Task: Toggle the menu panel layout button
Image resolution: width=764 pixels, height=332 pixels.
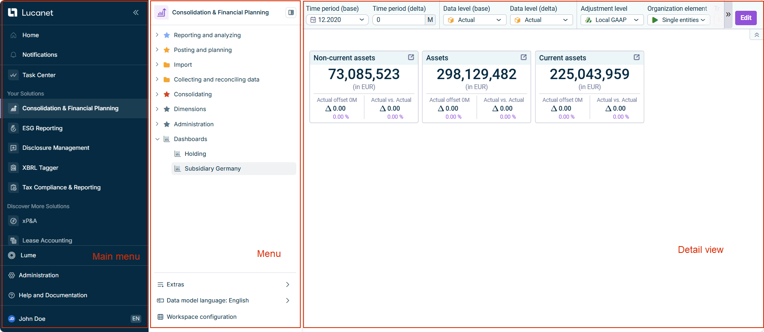Action: (x=291, y=12)
